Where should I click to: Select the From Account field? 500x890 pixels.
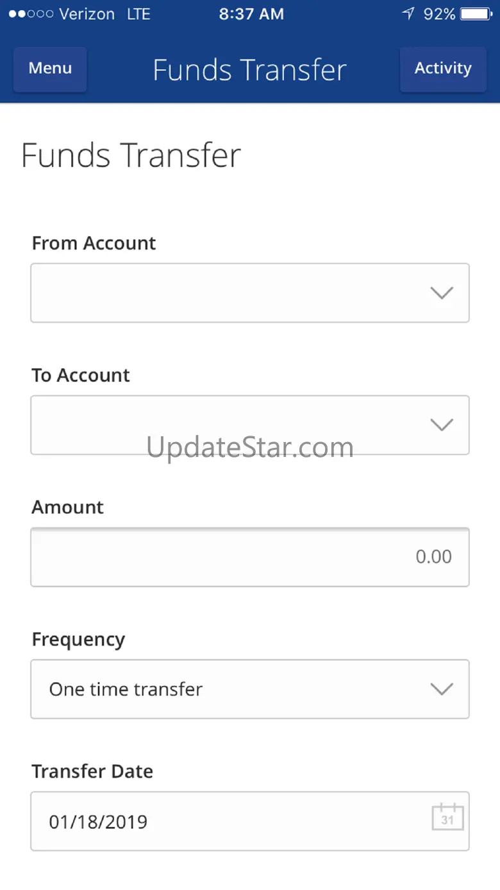tap(231, 293)
